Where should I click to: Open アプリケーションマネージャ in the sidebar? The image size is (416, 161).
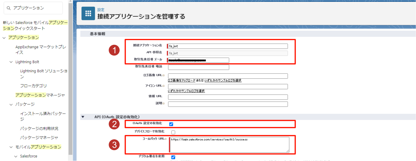(x=40, y=95)
